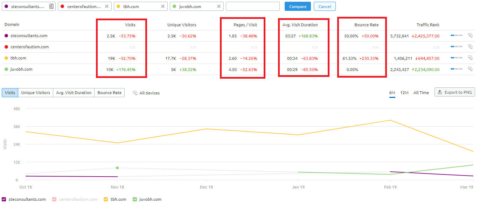The height and width of the screenshot is (207, 479).
Task: Click tbh.com domain in table
Action: [18, 58]
